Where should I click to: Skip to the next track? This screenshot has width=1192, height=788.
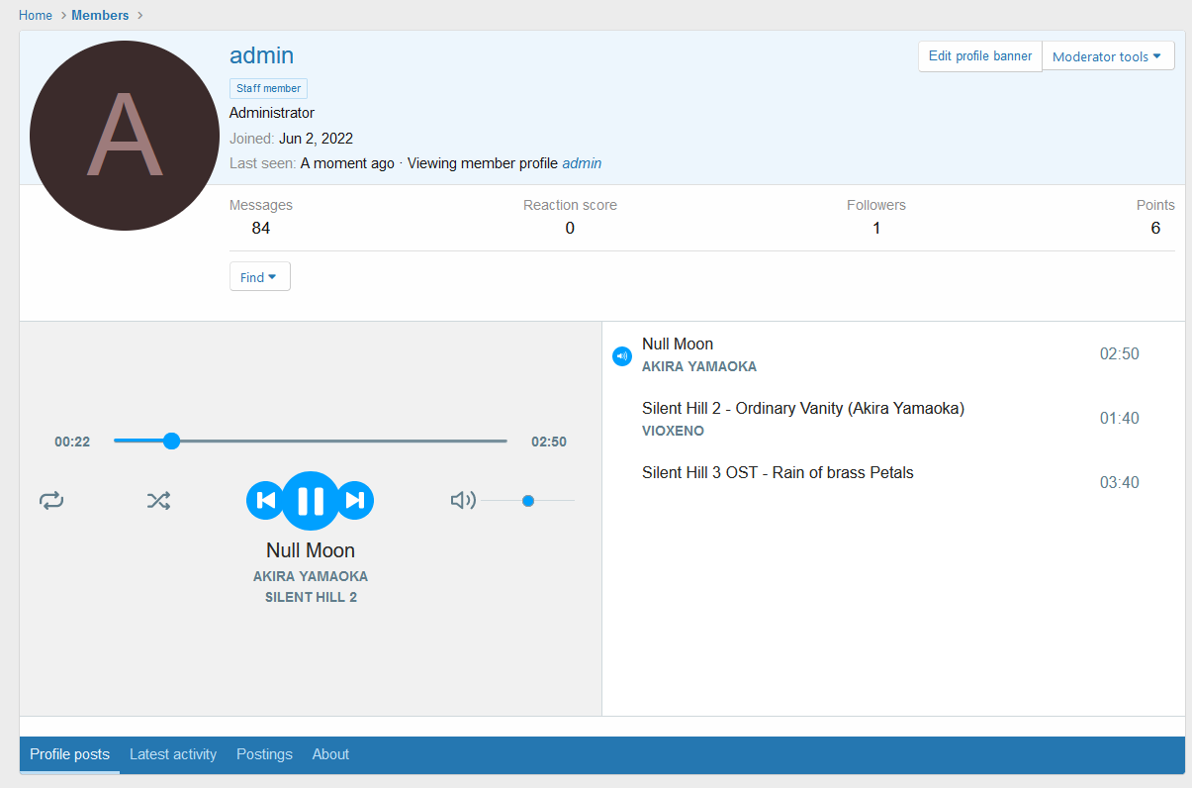pyautogui.click(x=355, y=501)
